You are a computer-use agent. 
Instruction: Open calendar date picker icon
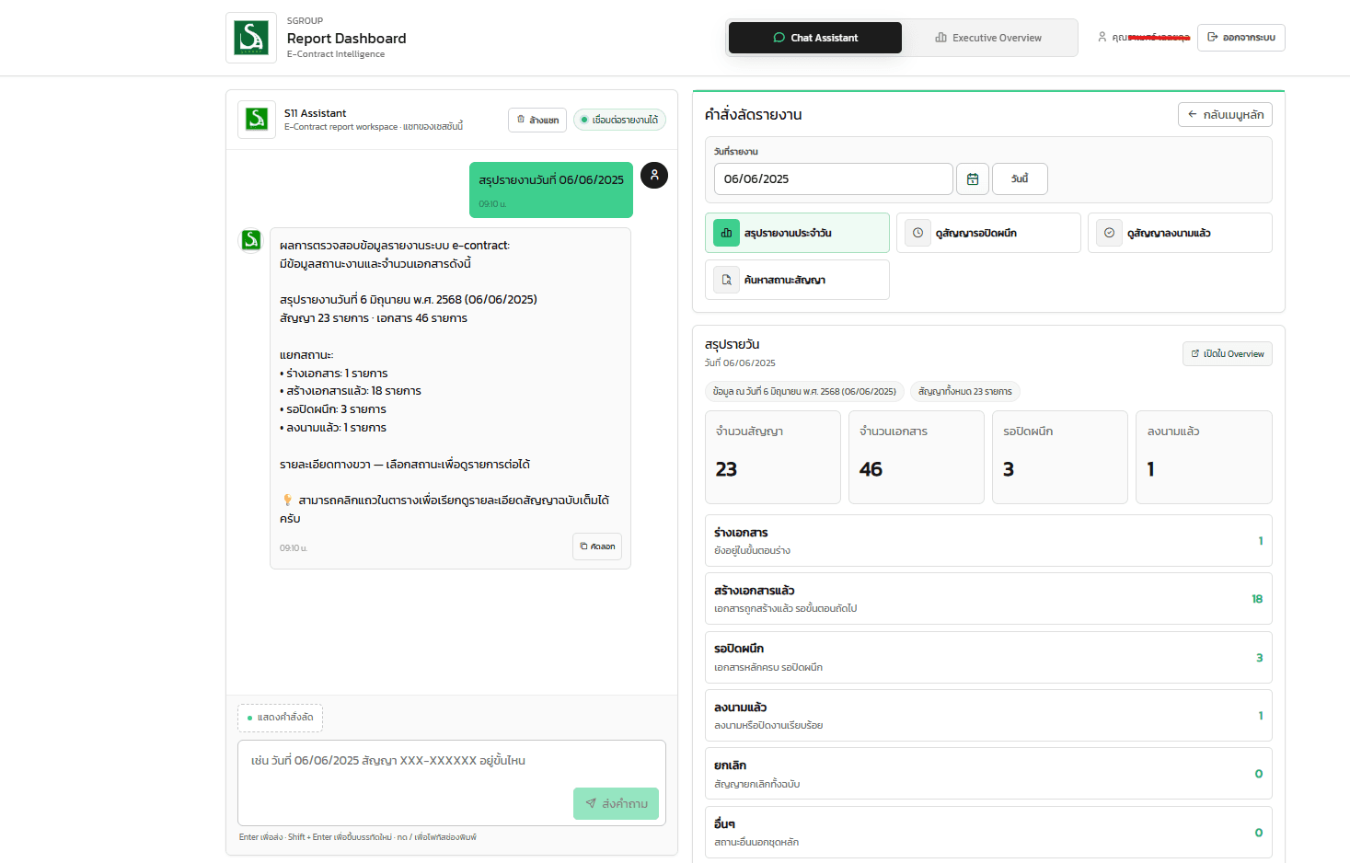pyautogui.click(x=973, y=178)
